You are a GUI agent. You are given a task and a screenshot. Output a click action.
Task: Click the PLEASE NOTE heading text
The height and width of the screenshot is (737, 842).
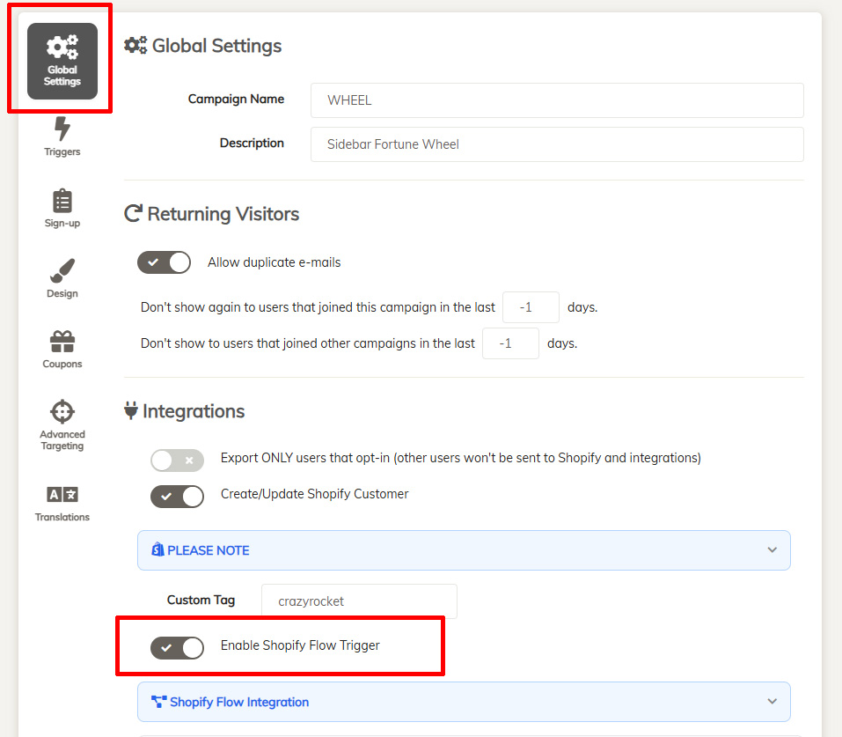[208, 550]
